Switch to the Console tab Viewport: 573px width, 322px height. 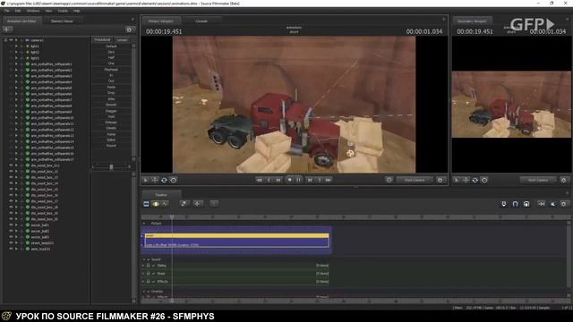coord(201,21)
